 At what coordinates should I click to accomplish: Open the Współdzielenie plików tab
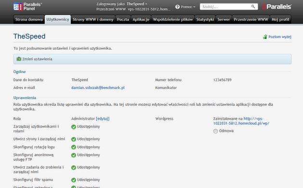click(173, 19)
